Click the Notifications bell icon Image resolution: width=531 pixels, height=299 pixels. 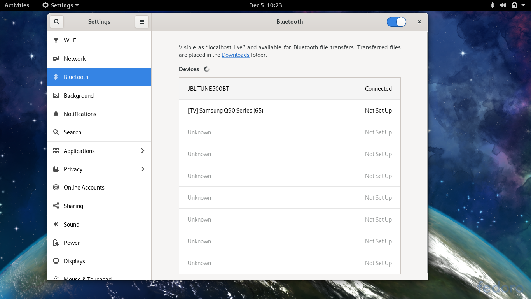(56, 114)
